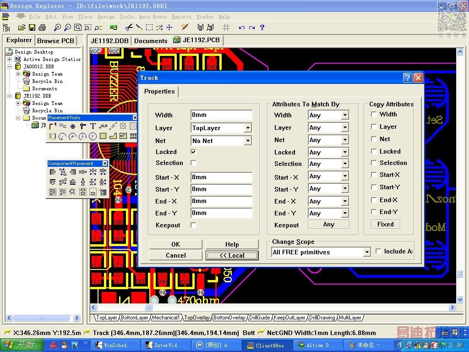Uncheck the Locked property checkbox

(x=193, y=152)
